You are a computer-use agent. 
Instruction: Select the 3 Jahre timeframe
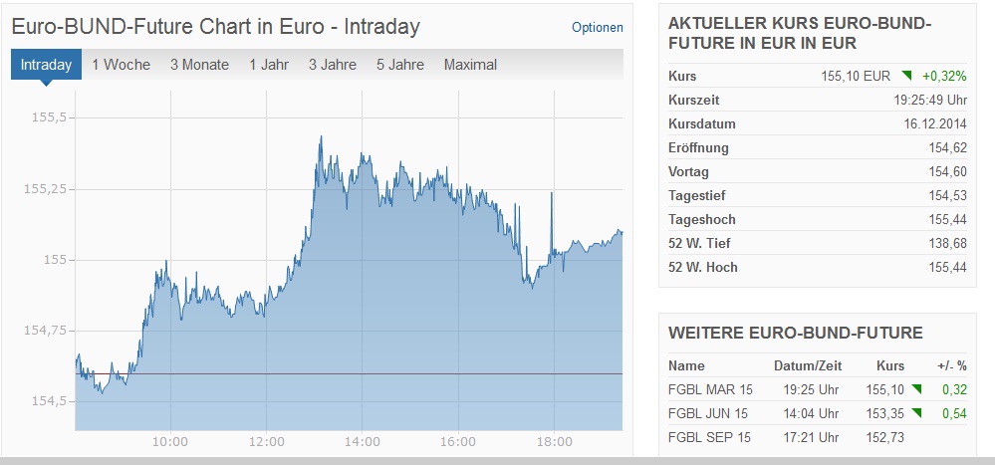(x=332, y=65)
